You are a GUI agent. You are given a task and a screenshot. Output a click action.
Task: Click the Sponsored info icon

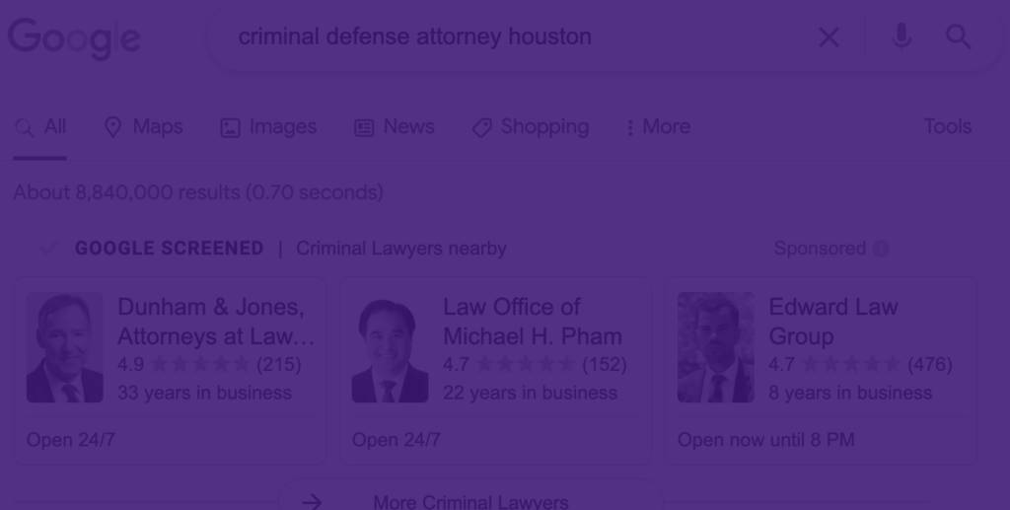[881, 249]
